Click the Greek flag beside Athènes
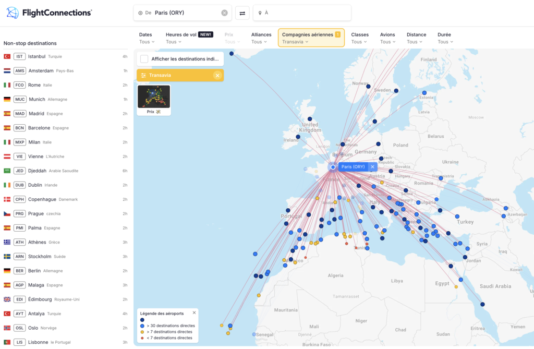This screenshot has width=534, height=349. pyautogui.click(x=7, y=243)
